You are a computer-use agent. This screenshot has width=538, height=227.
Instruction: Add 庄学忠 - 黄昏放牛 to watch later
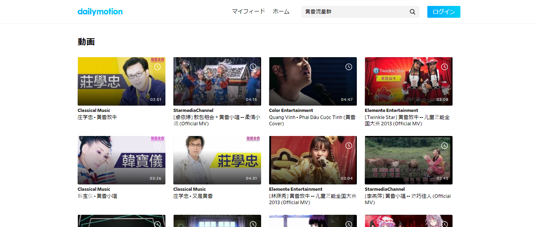point(158,67)
